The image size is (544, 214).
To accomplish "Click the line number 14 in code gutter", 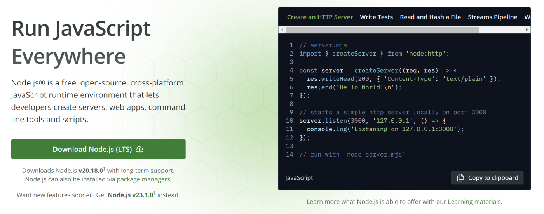I will point(289,154).
